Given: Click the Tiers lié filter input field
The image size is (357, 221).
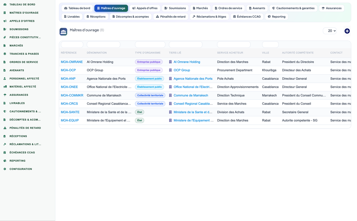Looking at the screenshot, I should click(x=186, y=45).
